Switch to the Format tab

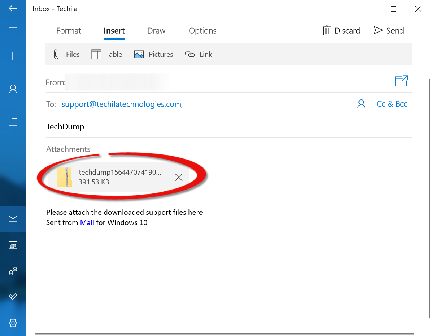pyautogui.click(x=69, y=31)
